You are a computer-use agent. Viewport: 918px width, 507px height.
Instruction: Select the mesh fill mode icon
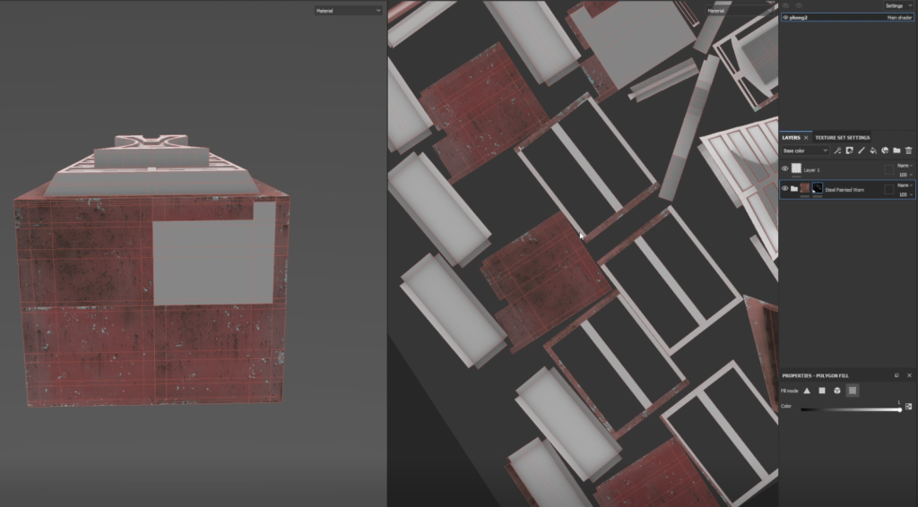click(837, 391)
